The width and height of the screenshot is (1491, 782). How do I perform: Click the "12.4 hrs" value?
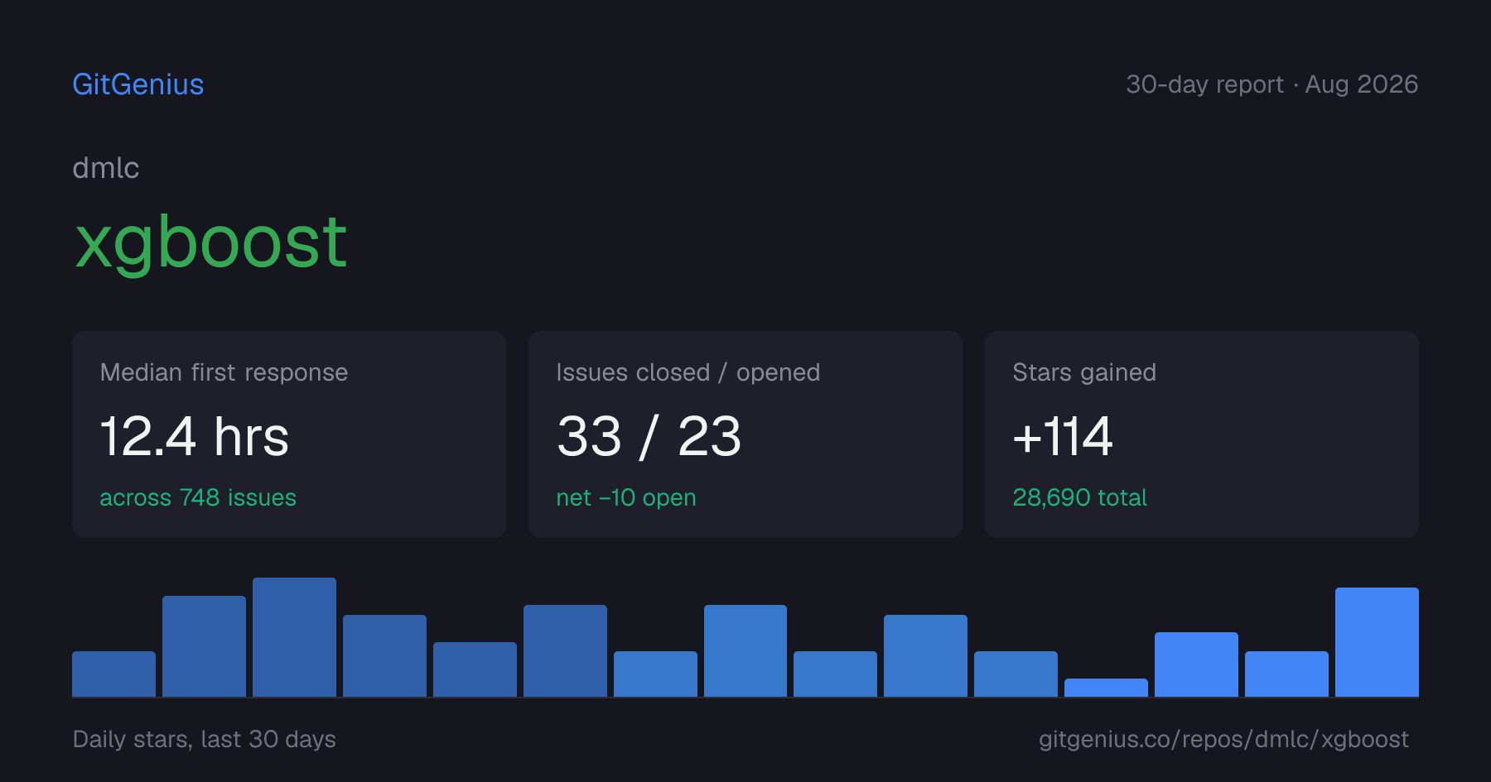point(195,436)
